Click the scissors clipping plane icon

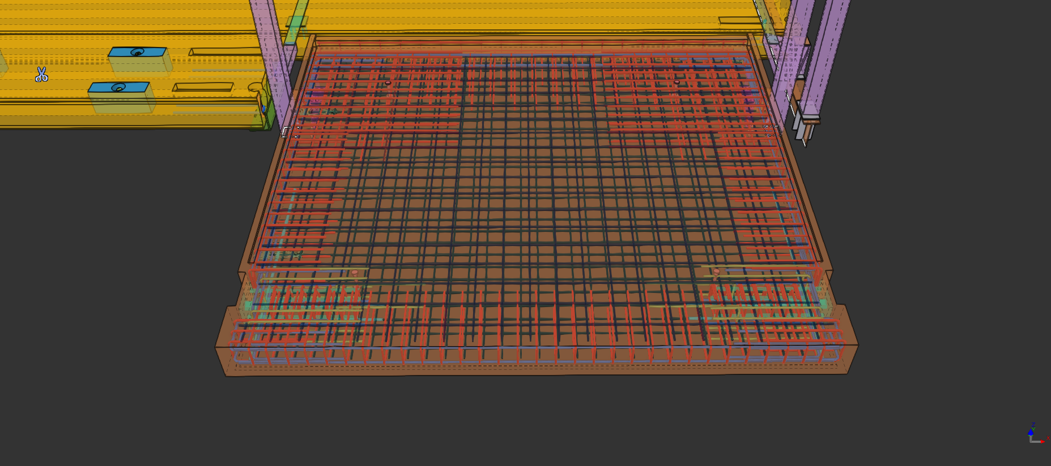(x=41, y=74)
